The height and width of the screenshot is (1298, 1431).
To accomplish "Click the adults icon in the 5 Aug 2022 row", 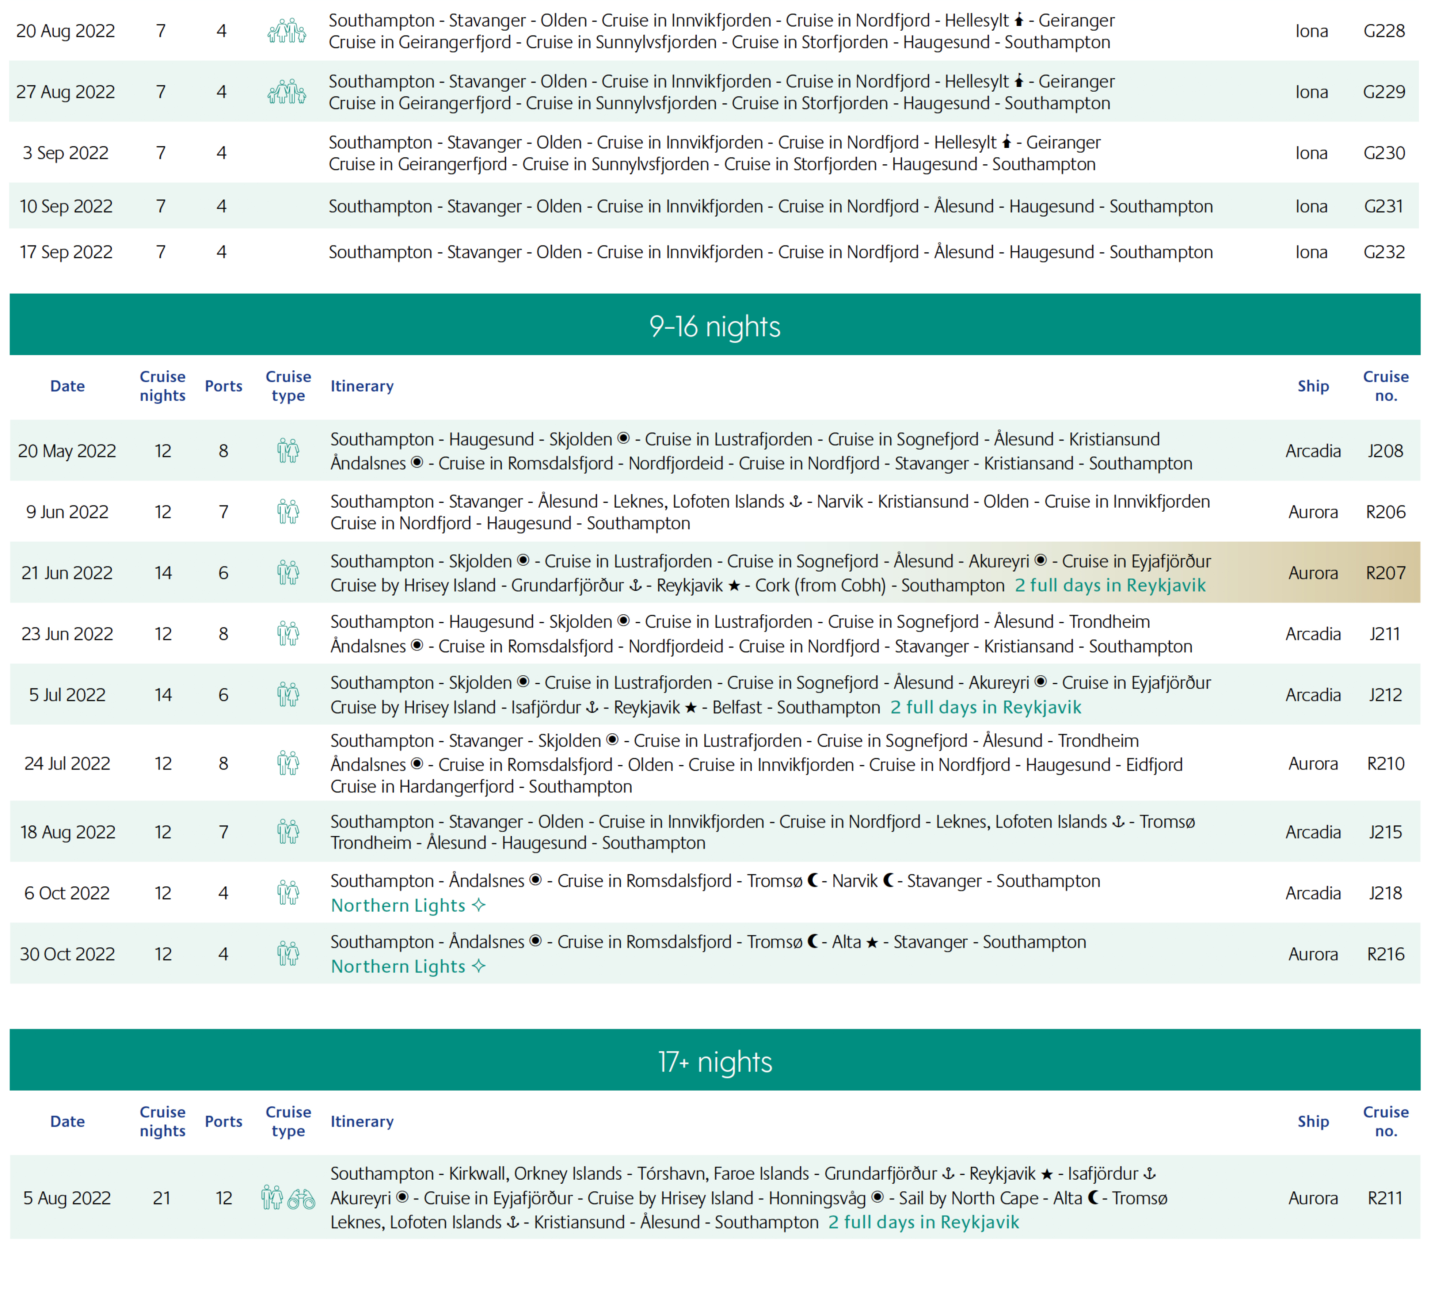I will click(x=272, y=1197).
